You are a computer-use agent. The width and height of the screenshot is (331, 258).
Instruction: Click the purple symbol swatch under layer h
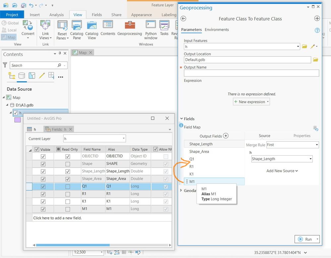click(x=18, y=120)
